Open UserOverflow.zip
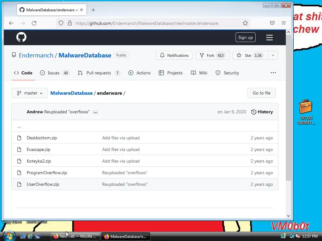Image resolution: width=322 pixels, height=241 pixels. point(43,184)
